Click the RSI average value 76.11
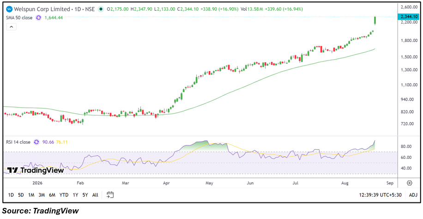 (61, 142)
